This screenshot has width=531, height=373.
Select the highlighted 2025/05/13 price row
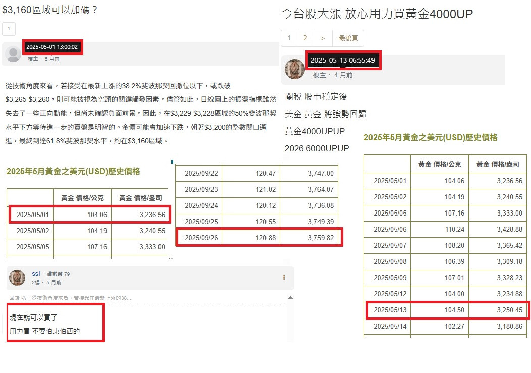coord(448,310)
